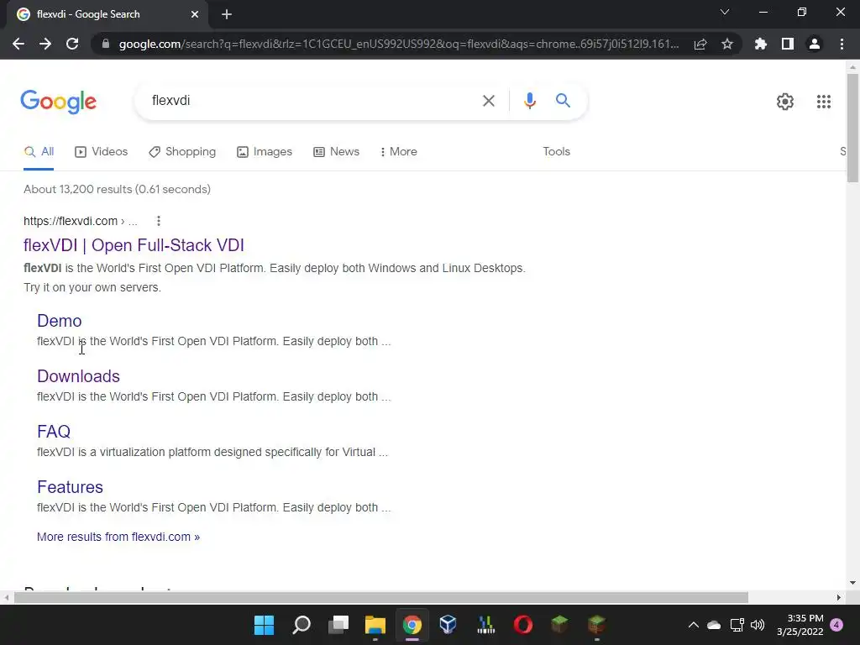Screen dimensions: 860x645
Task: Click the vertical scrollbar thumb
Action: tap(852, 128)
